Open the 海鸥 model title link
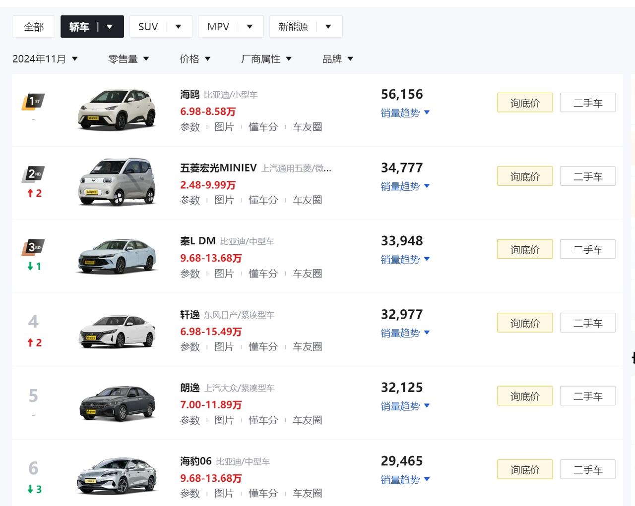Screen dimensions: 635x506 tap(190, 94)
